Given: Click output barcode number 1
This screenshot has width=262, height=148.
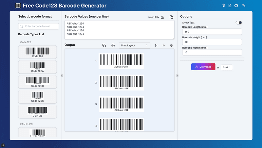Looking at the screenshot, I should pyautogui.click(x=121, y=61).
